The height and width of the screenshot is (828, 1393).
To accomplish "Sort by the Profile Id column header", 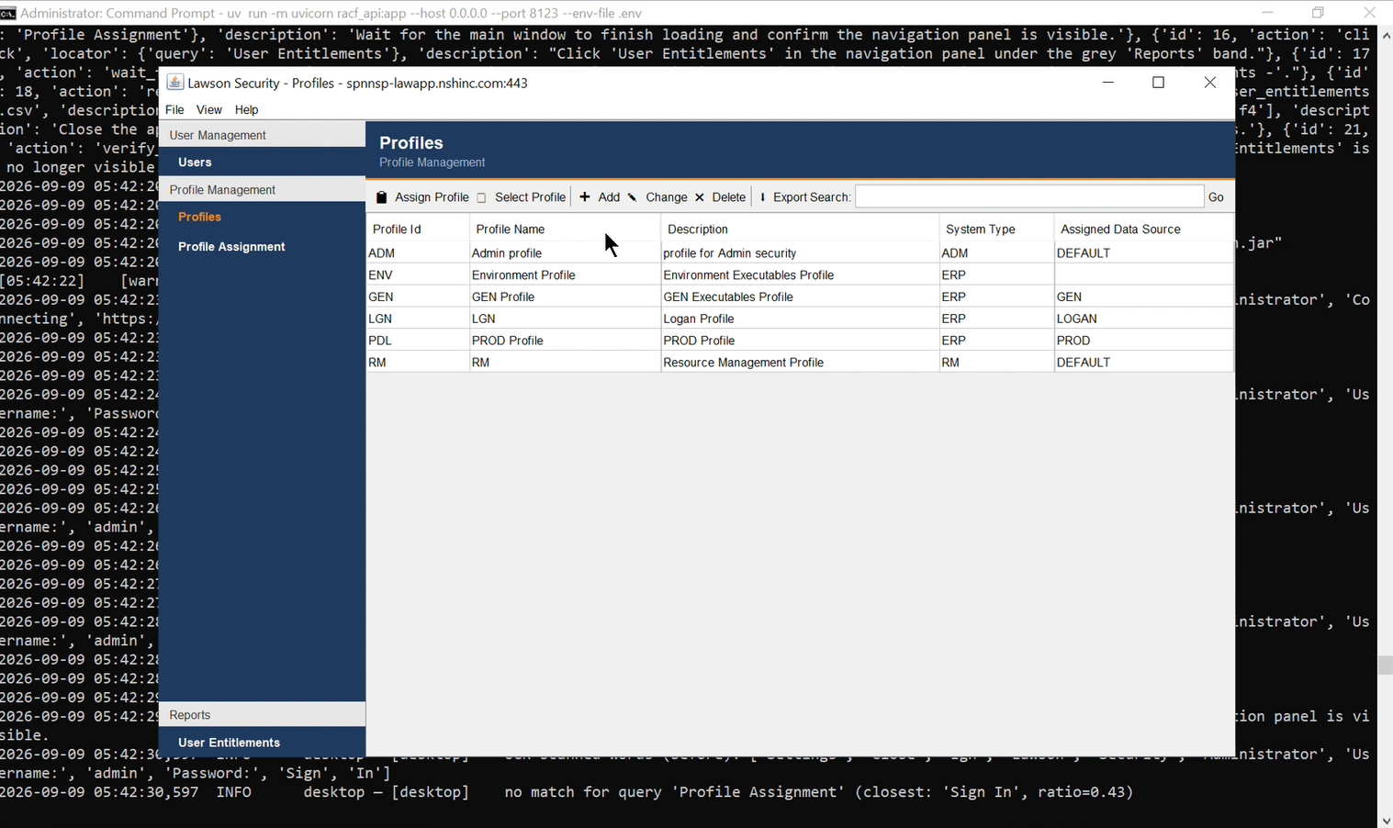I will [x=418, y=229].
